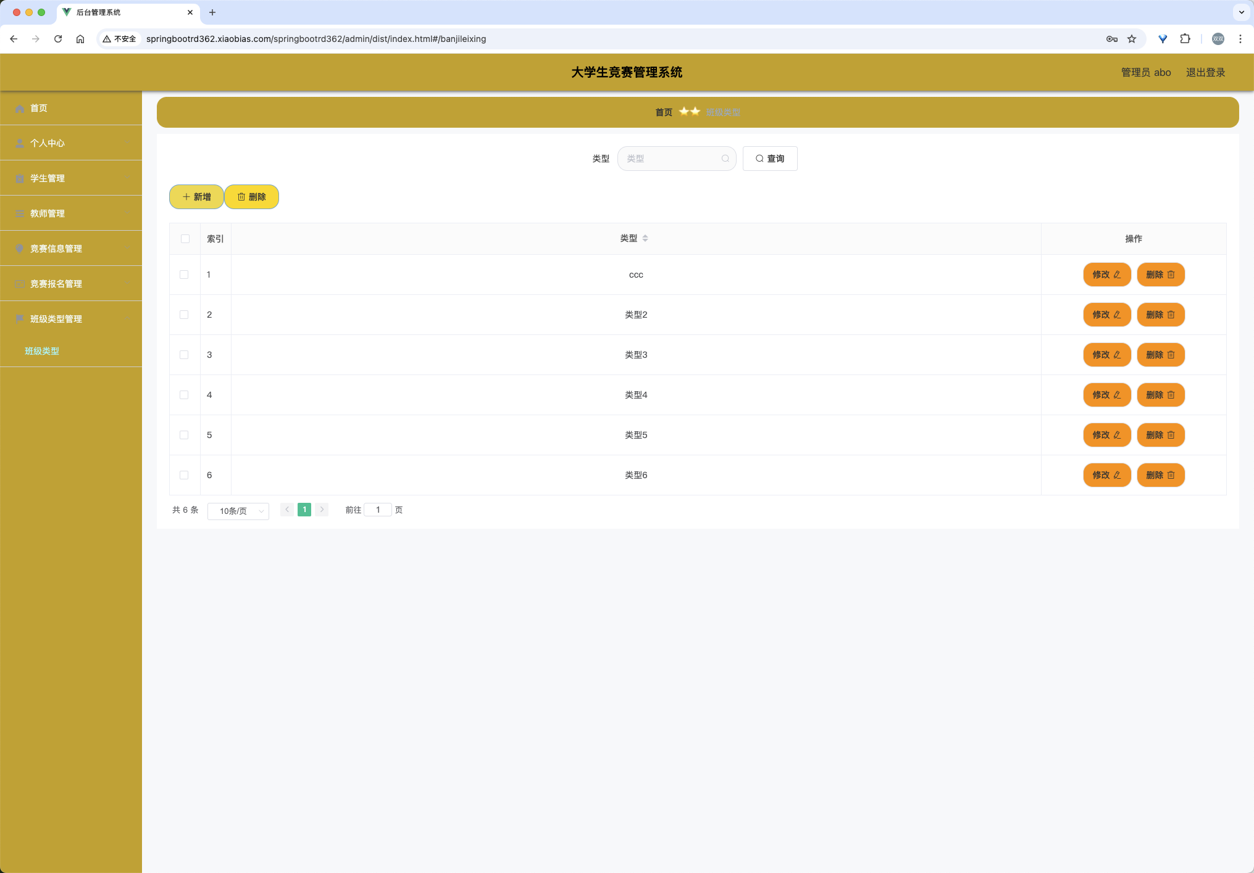Screen dimensions: 1254x873
Task: Click the next page arrow
Action: click(x=322, y=510)
